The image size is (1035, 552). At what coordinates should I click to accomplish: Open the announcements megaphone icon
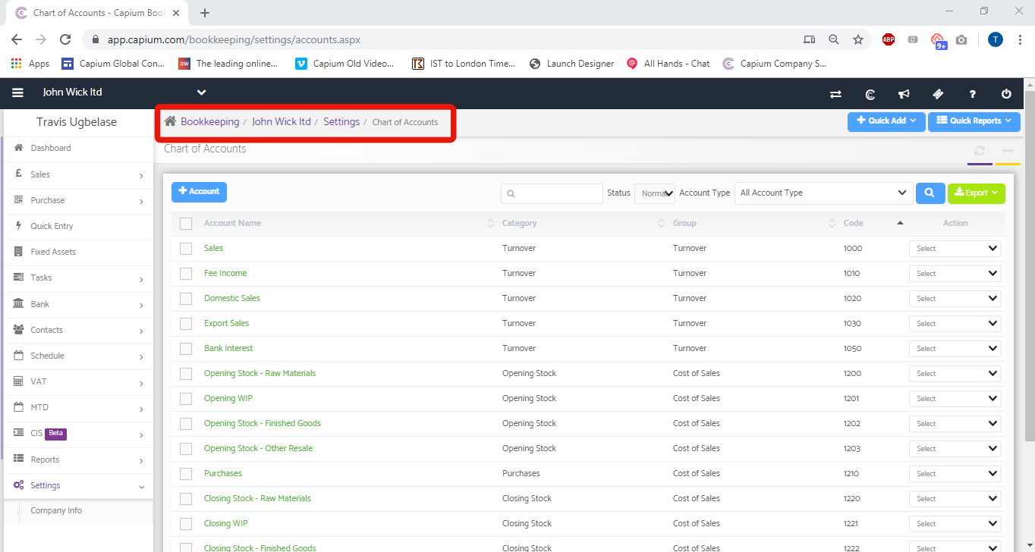click(x=904, y=94)
